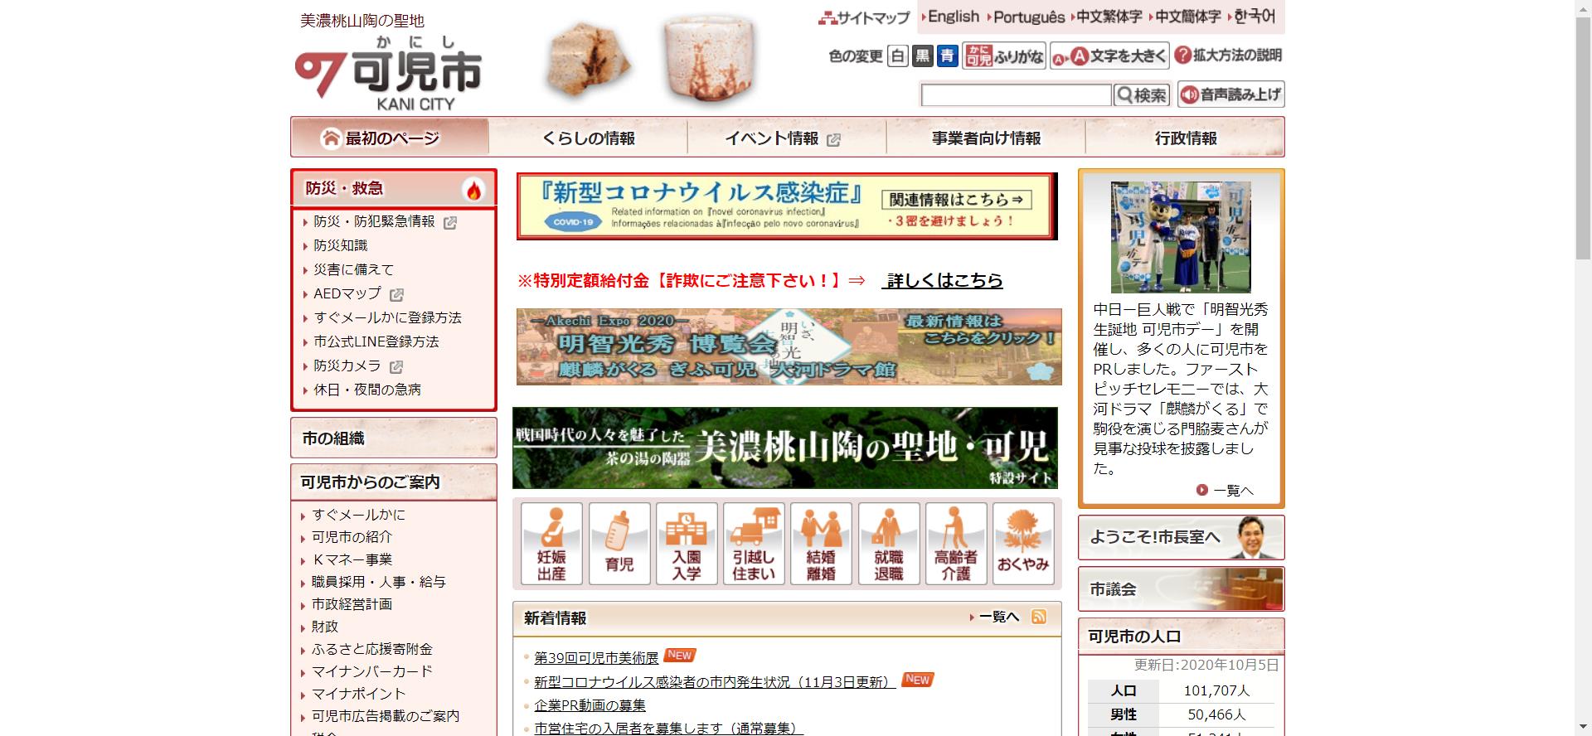Select the 入園入学 school icon
The height and width of the screenshot is (736, 1592).
coord(687,544)
